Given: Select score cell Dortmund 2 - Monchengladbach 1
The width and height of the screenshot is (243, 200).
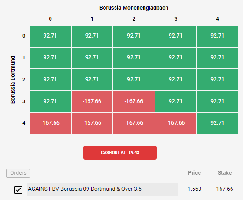Looking at the screenshot, I should coord(92,80).
